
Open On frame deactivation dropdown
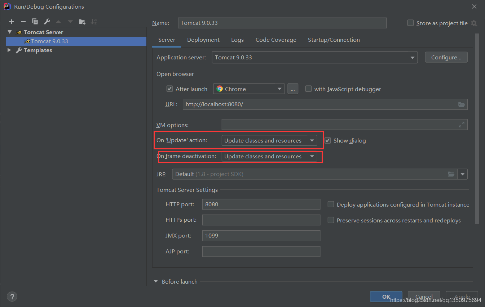point(269,156)
